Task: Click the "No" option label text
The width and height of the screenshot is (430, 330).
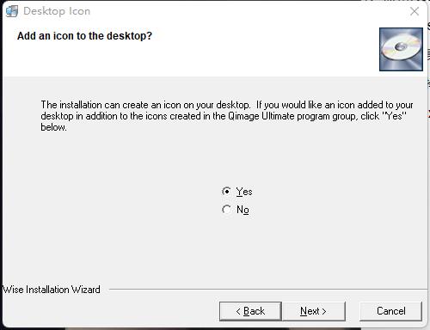Action: click(x=243, y=210)
